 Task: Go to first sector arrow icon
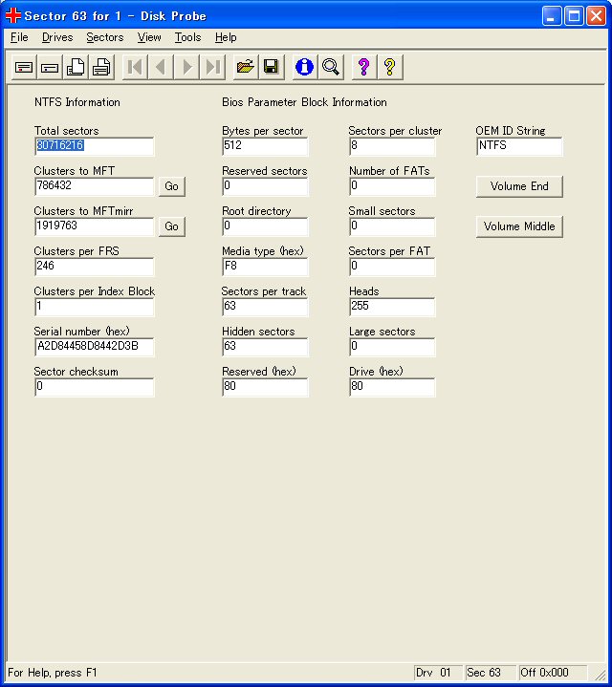135,68
